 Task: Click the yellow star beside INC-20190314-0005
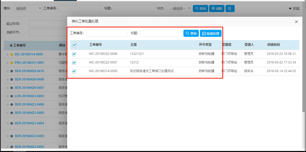click(11, 55)
